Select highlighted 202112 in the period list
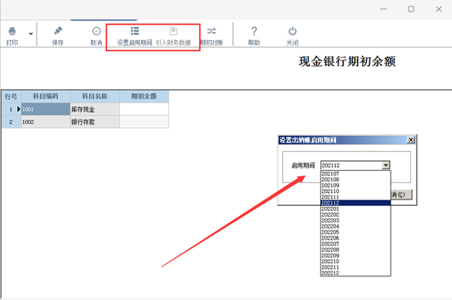 pos(356,203)
